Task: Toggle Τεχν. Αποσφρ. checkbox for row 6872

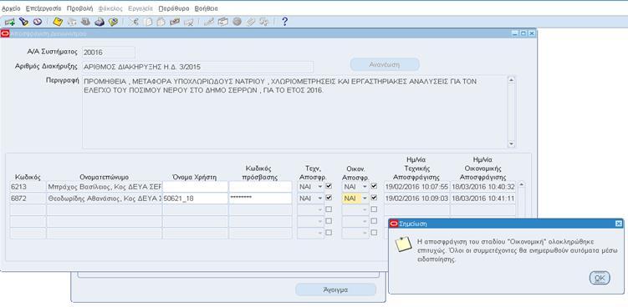Action: pyautogui.click(x=329, y=198)
